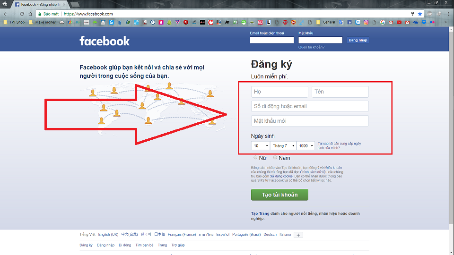The height and width of the screenshot is (255, 454).
Task: Open the AH bookmark icon
Action: (x=202, y=22)
